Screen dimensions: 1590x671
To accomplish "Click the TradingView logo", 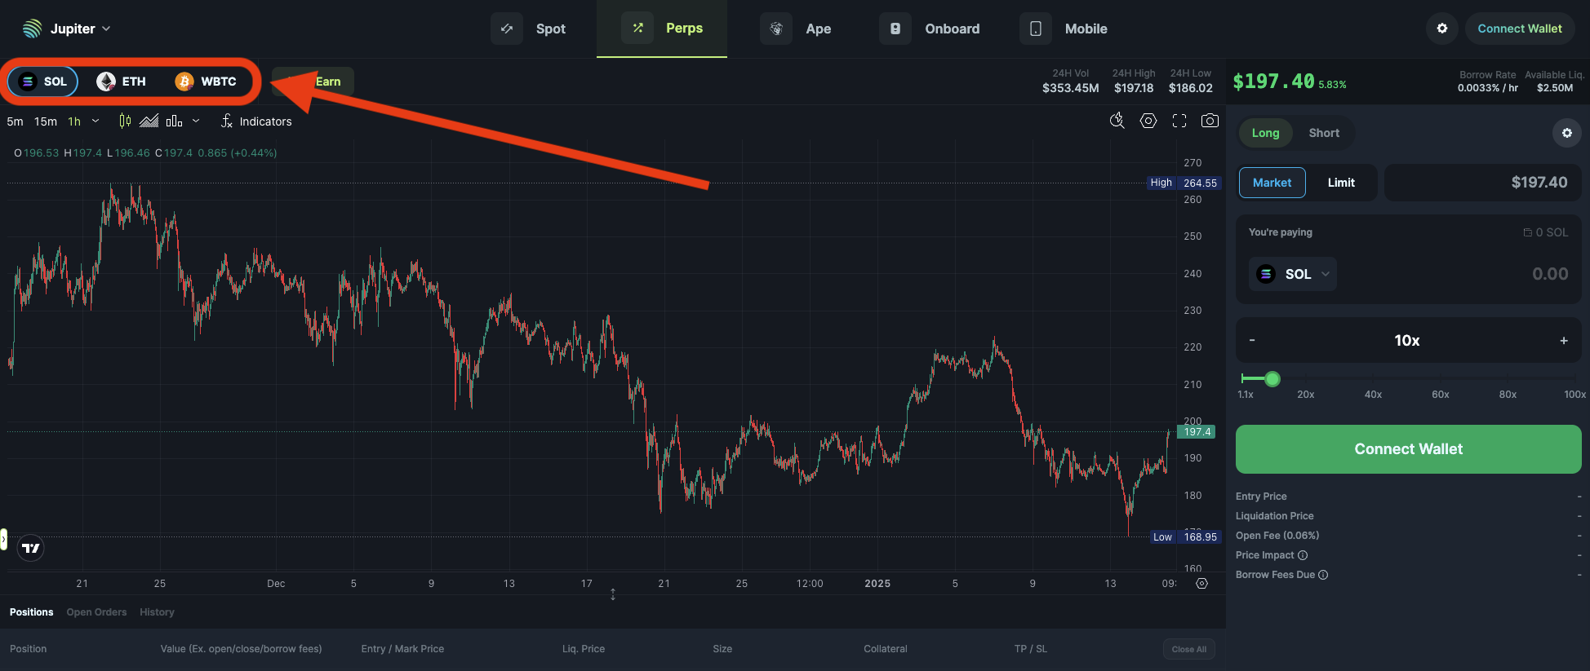I will [x=31, y=548].
